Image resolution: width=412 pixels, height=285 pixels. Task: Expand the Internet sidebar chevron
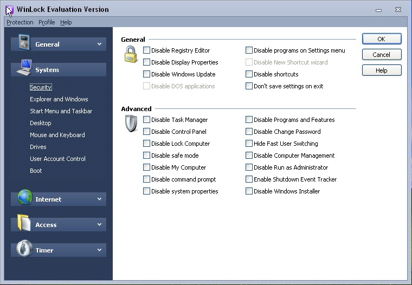[99, 199]
